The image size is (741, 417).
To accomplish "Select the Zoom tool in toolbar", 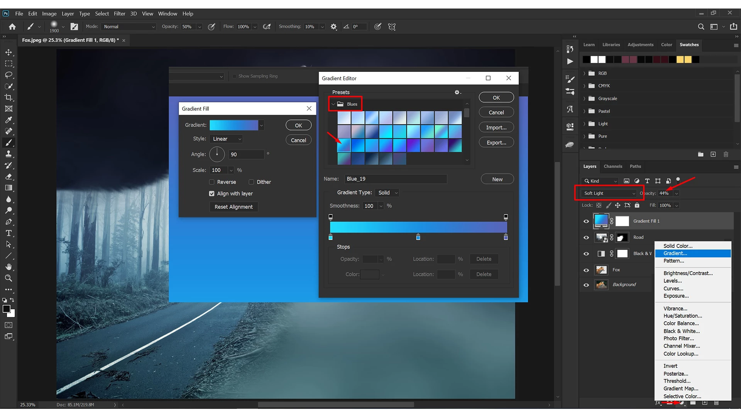I will [8, 278].
